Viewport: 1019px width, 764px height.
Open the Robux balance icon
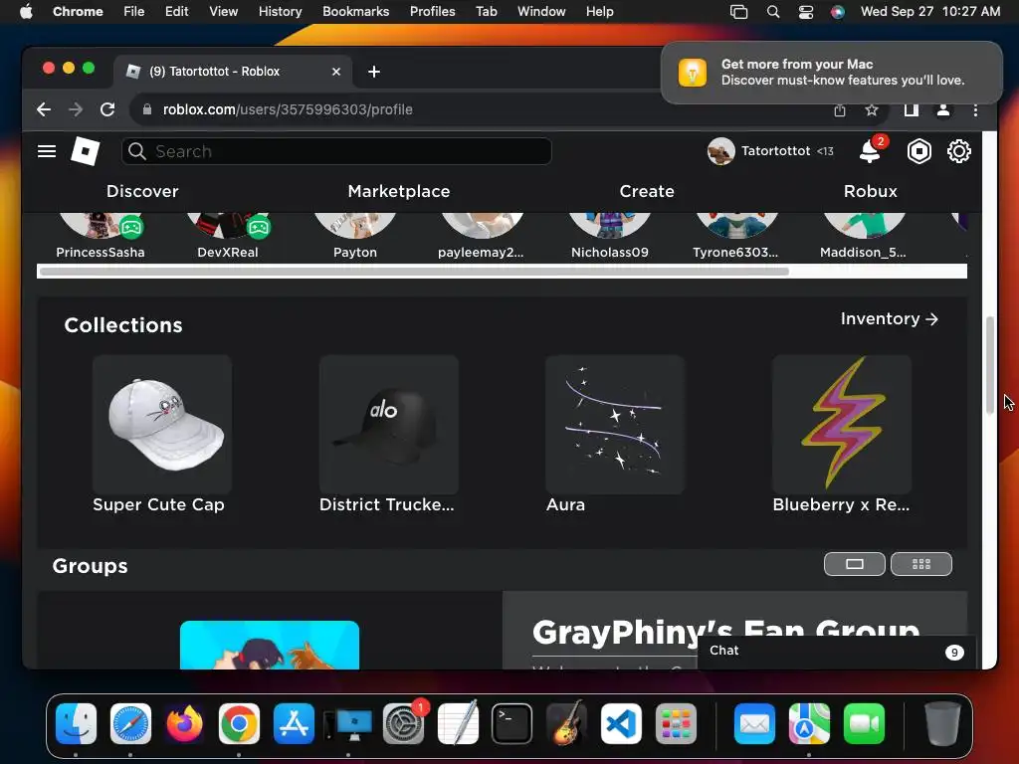918,151
